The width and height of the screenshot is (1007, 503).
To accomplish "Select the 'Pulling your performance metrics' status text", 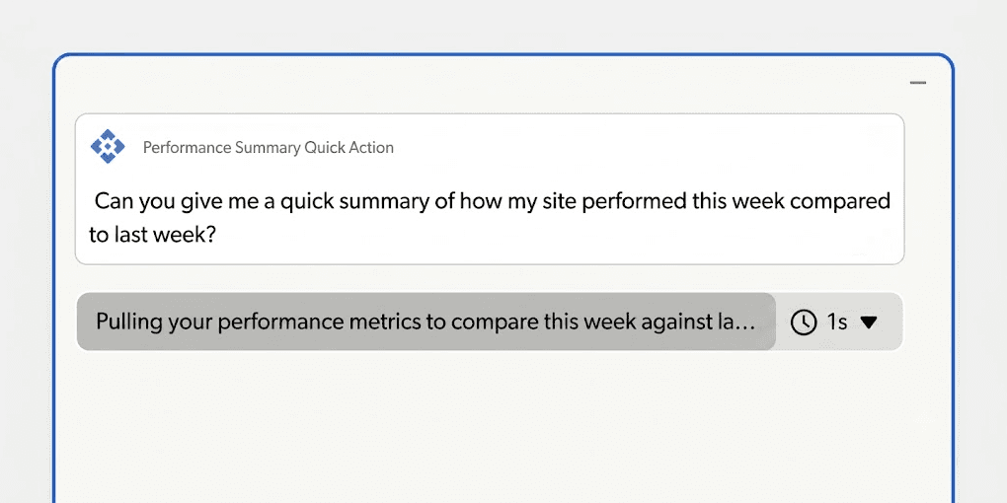I will click(x=426, y=322).
